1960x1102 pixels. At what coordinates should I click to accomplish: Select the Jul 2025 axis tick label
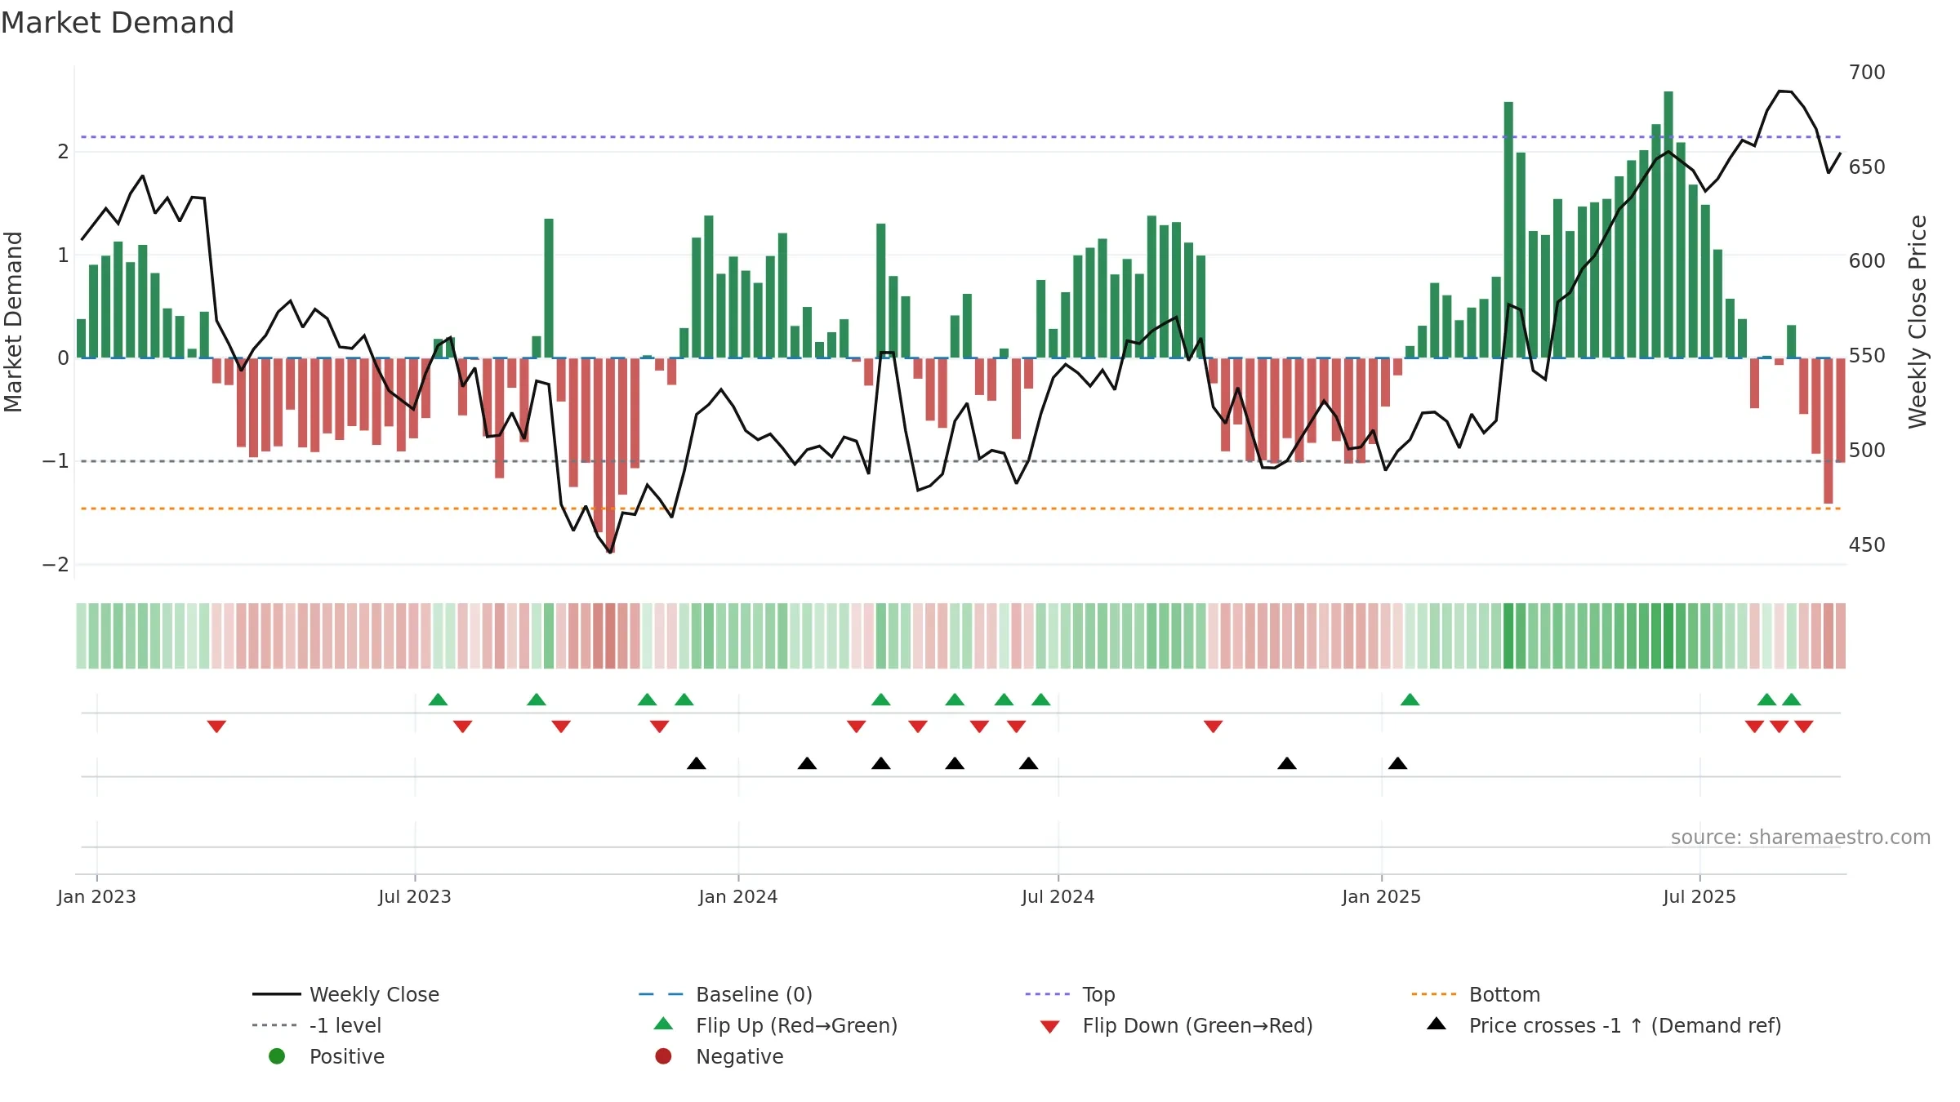[1699, 896]
